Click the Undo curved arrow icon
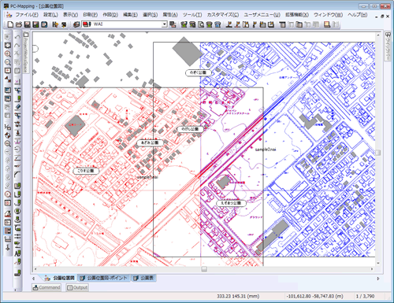The width and height of the screenshot is (394, 303). tap(17, 36)
